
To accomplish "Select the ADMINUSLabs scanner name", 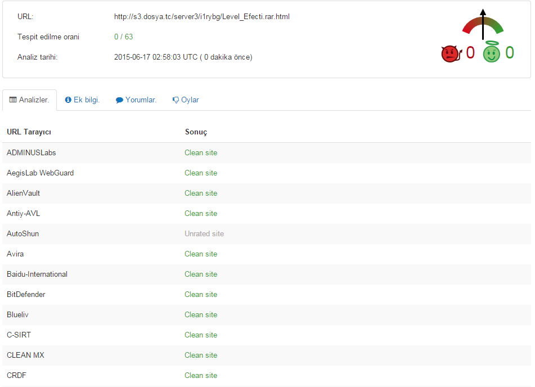I will point(32,152).
